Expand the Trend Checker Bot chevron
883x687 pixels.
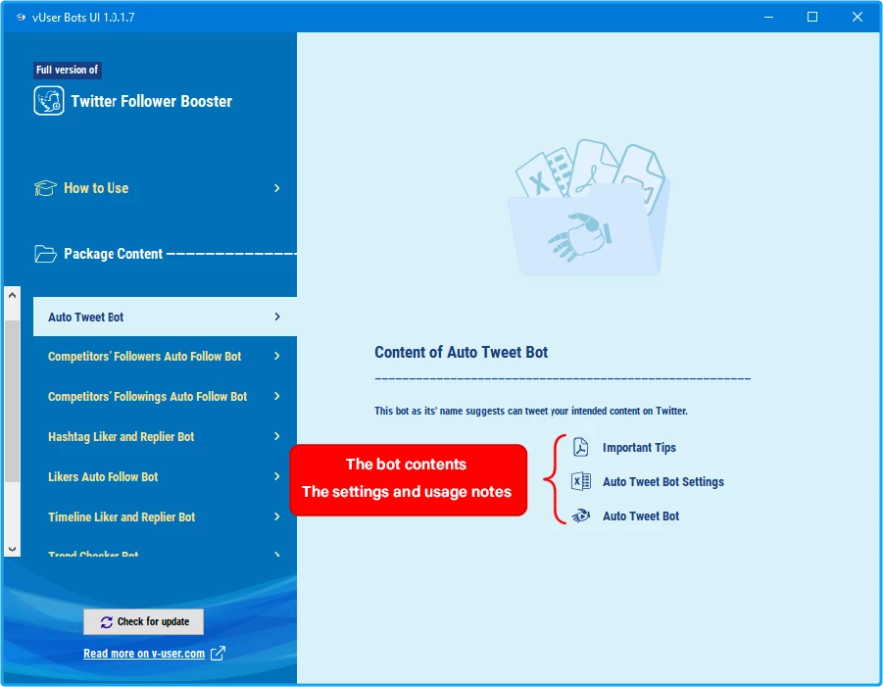pyautogui.click(x=276, y=555)
